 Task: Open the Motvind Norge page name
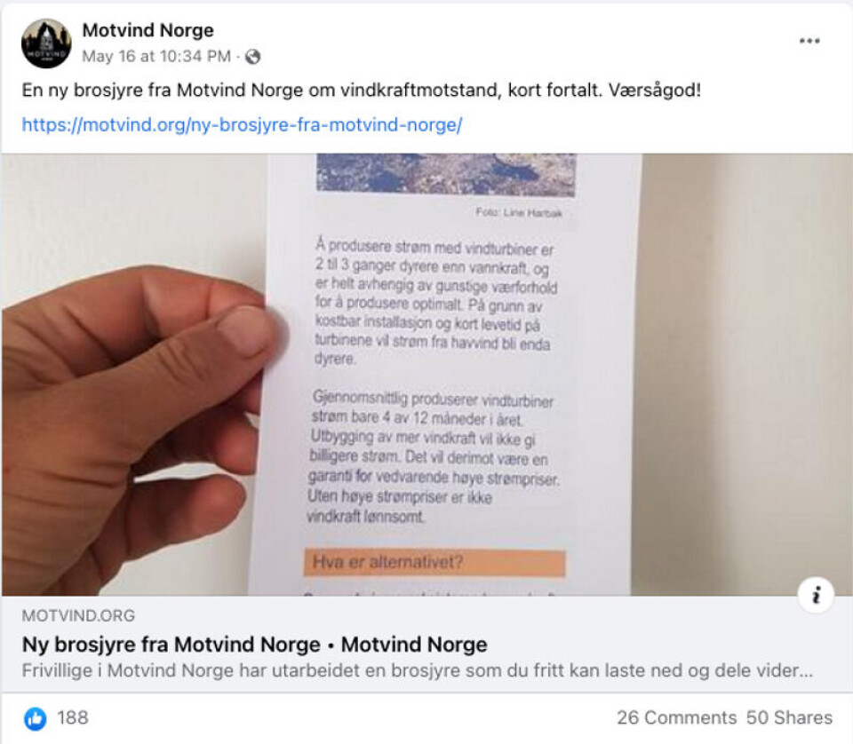[x=148, y=30]
